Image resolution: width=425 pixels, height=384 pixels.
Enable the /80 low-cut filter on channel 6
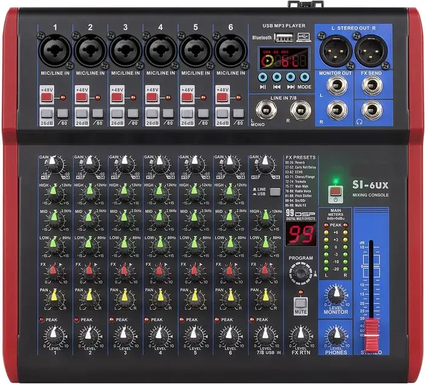click(237, 113)
